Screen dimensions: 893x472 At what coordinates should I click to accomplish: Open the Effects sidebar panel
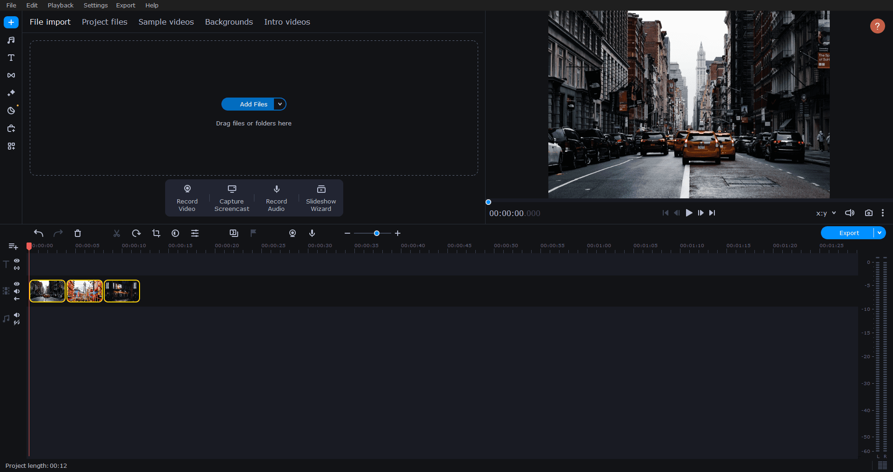(x=11, y=93)
